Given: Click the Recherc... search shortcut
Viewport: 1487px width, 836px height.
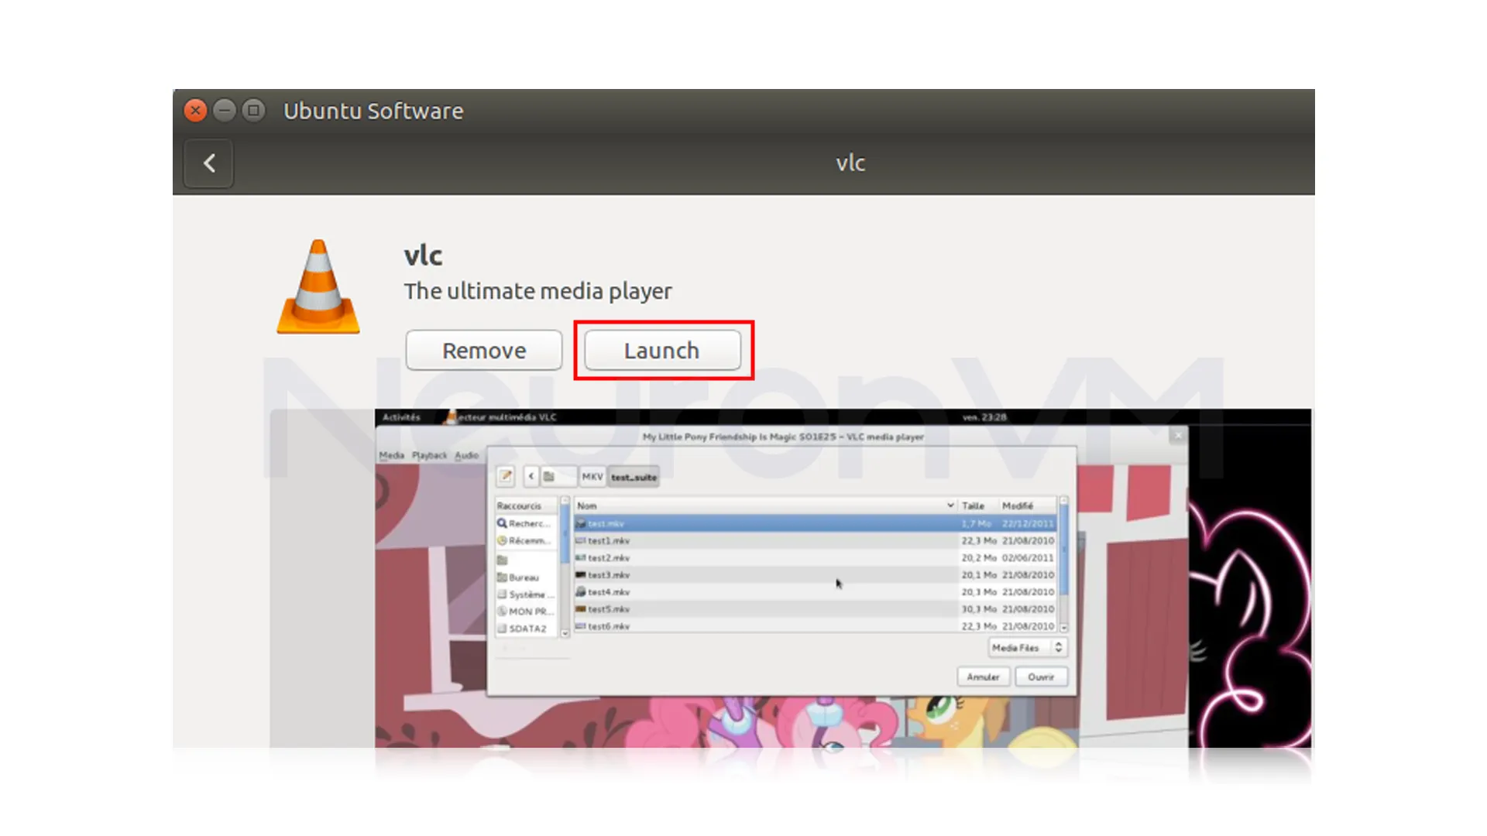Looking at the screenshot, I should [524, 523].
